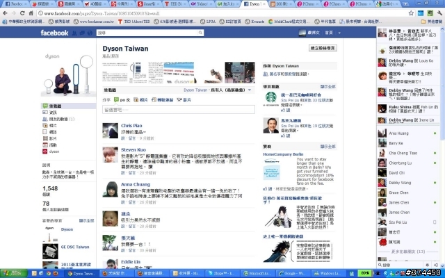Open the Dyson liked page link
This screenshot has height=278, width=445.
67,229
